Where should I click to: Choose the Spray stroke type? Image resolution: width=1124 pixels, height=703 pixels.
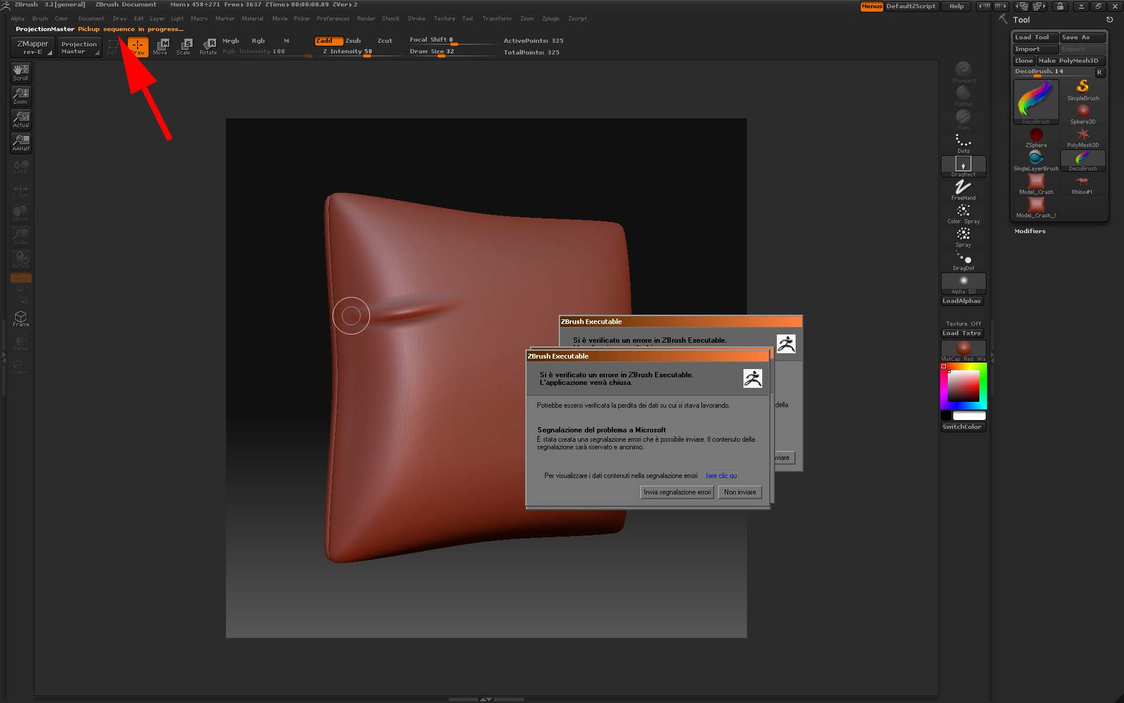pos(964,237)
